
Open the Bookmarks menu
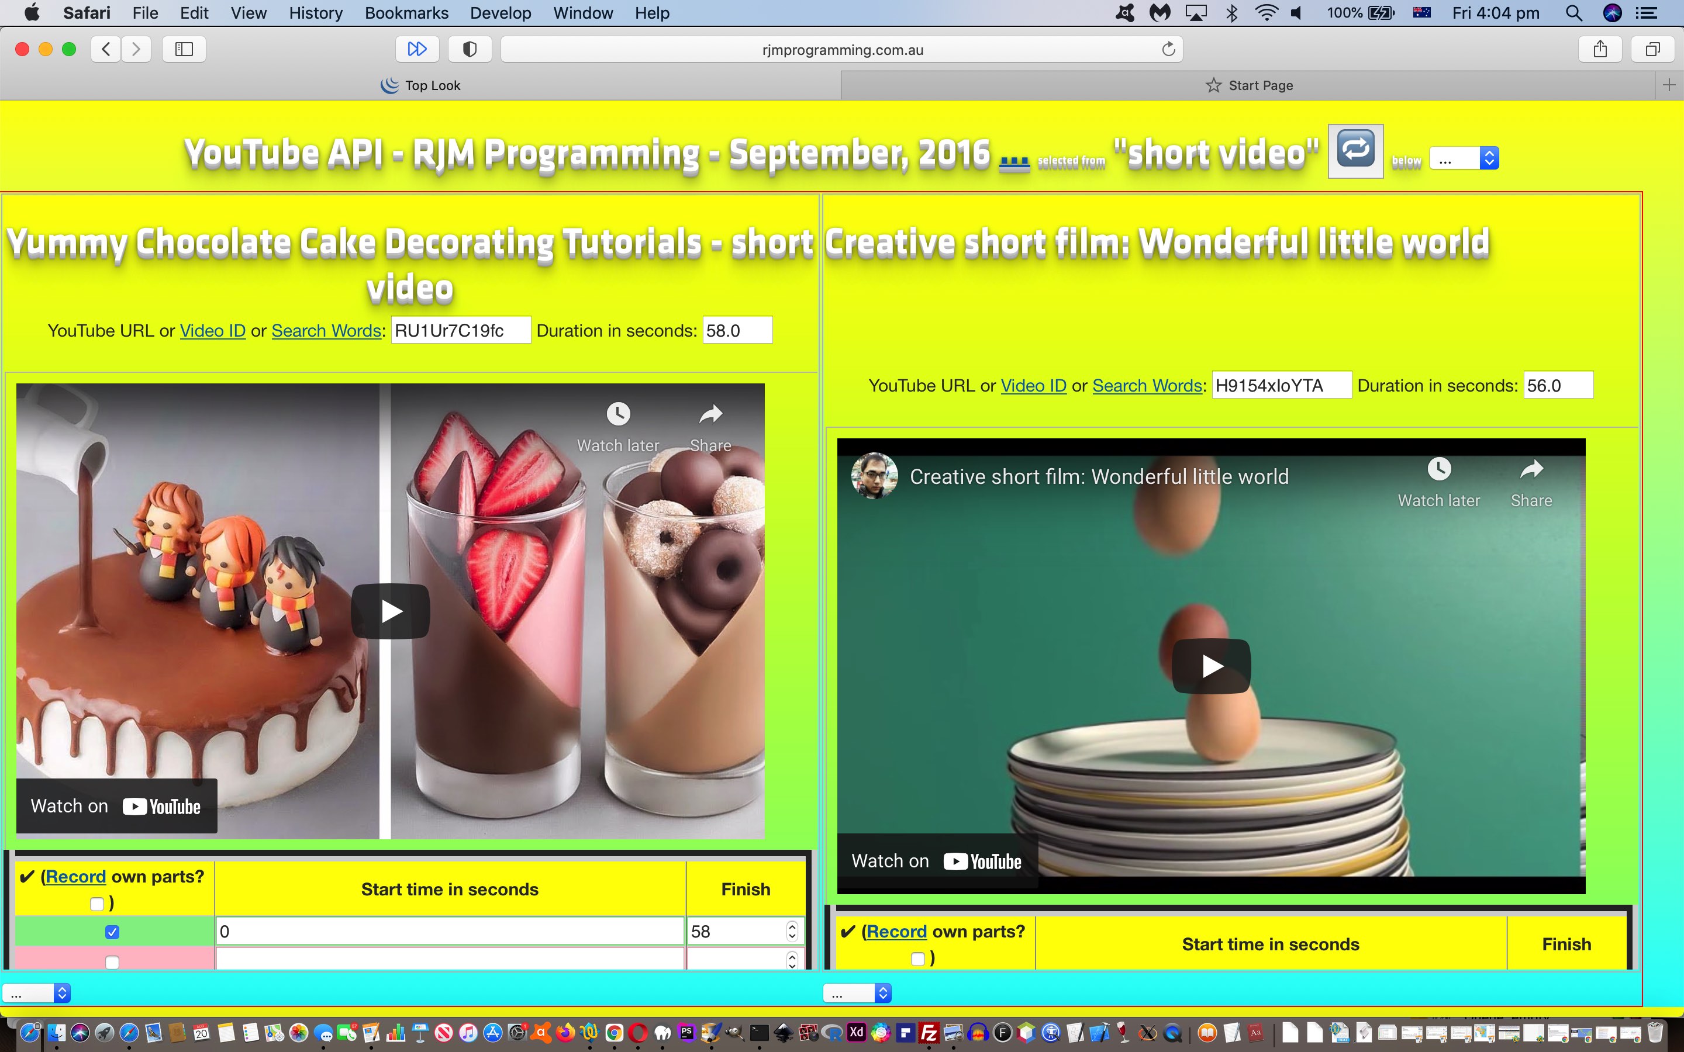tap(406, 12)
